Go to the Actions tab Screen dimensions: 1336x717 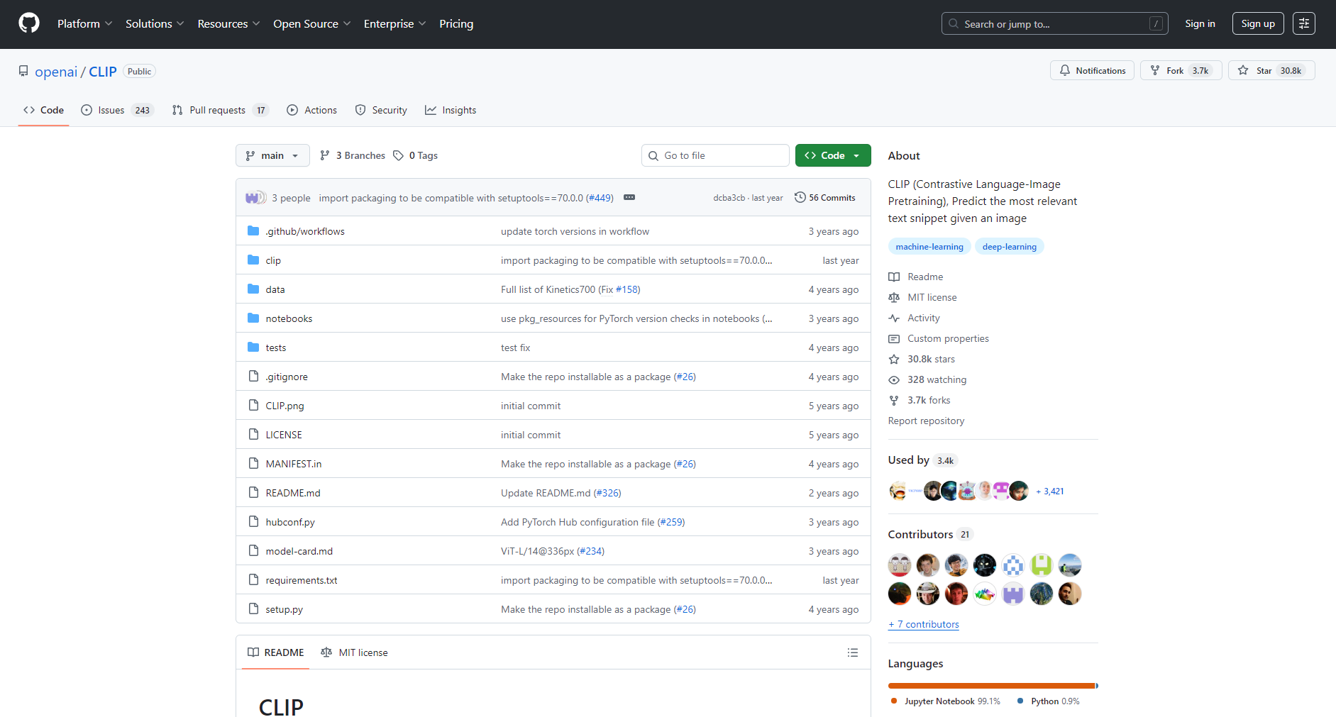pyautogui.click(x=312, y=110)
